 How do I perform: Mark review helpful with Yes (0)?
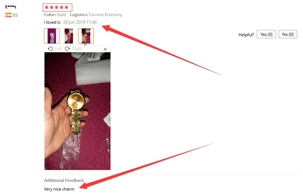pyautogui.click(x=266, y=34)
